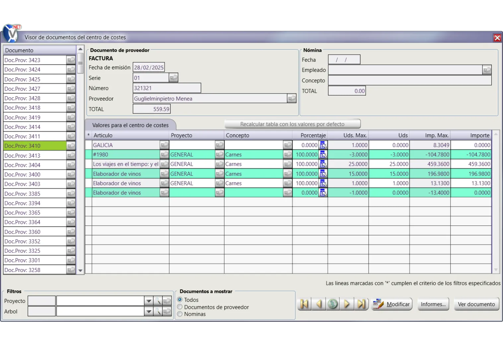Open the Proveedor lookup icon
503x345 pixels.
[x=292, y=99]
